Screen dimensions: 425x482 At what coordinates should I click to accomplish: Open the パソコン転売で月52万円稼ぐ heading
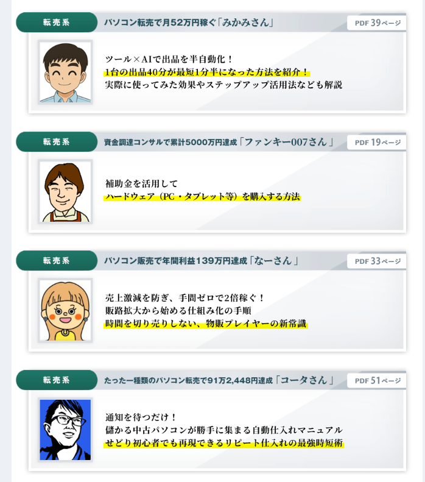pos(189,23)
